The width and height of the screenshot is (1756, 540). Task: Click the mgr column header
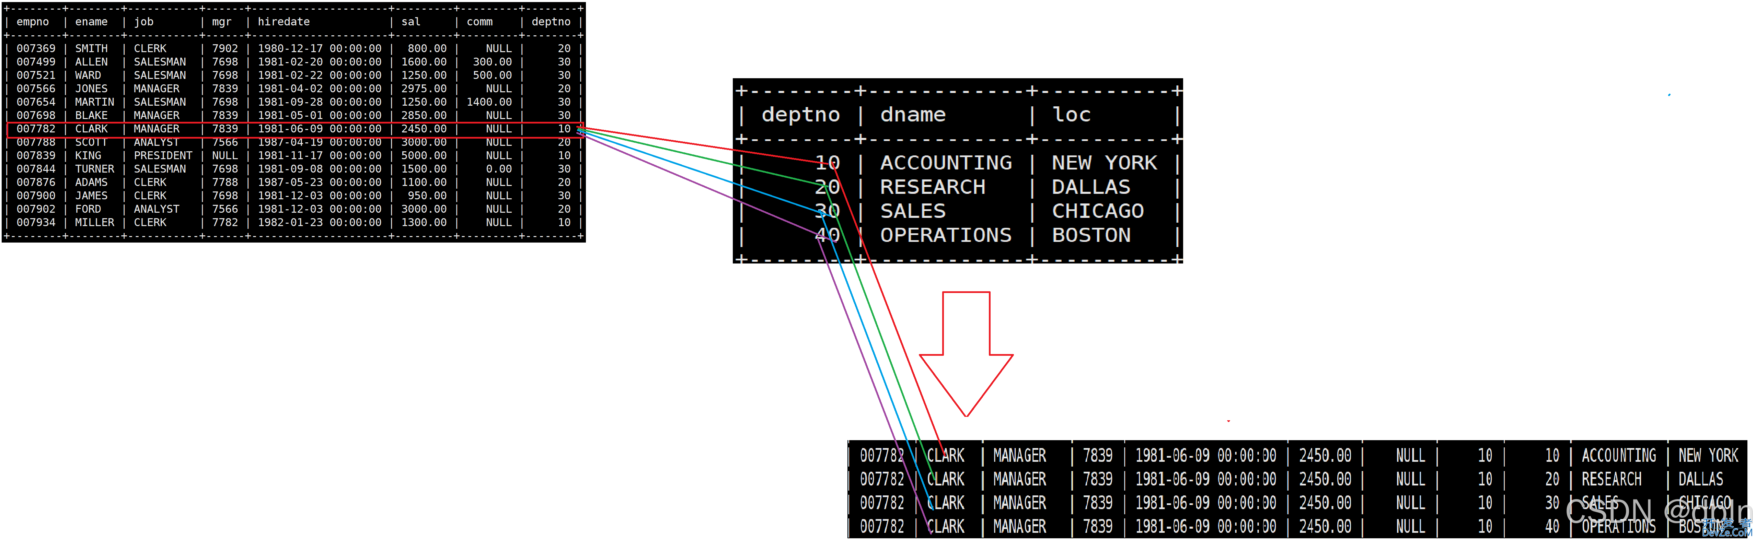(221, 22)
